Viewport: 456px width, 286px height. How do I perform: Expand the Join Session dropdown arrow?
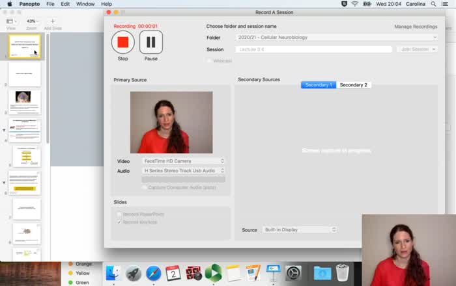(x=434, y=49)
